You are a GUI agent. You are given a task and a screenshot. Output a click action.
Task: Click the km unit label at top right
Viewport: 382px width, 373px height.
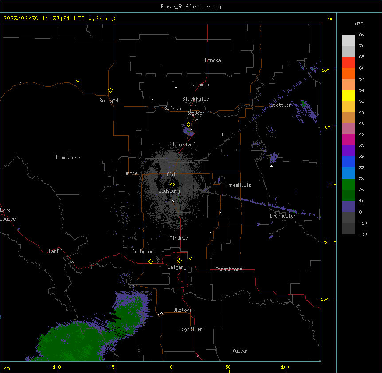(x=330, y=19)
